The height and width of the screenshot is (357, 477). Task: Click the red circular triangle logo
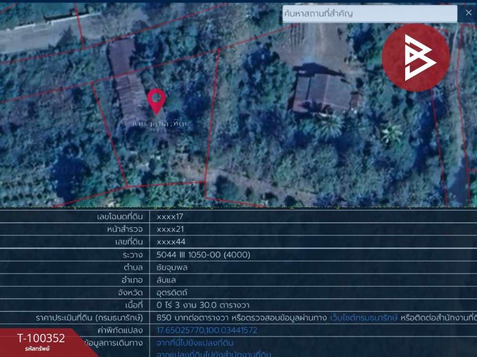pyautogui.click(x=416, y=58)
